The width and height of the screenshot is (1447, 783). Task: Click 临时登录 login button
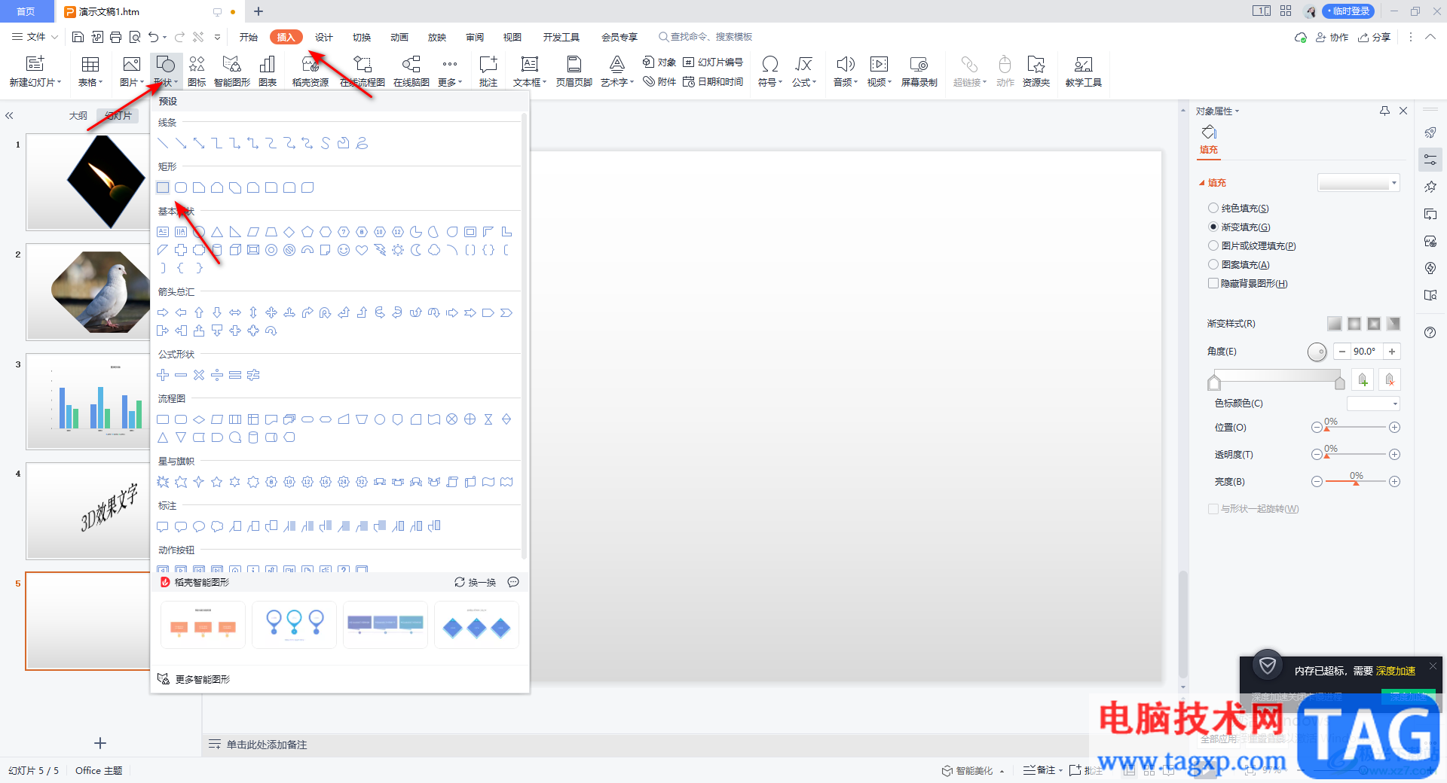coord(1348,11)
